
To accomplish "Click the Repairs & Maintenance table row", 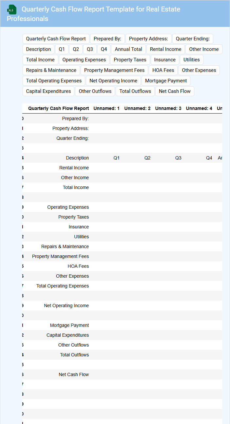I will pyautogui.click(x=122, y=246).
